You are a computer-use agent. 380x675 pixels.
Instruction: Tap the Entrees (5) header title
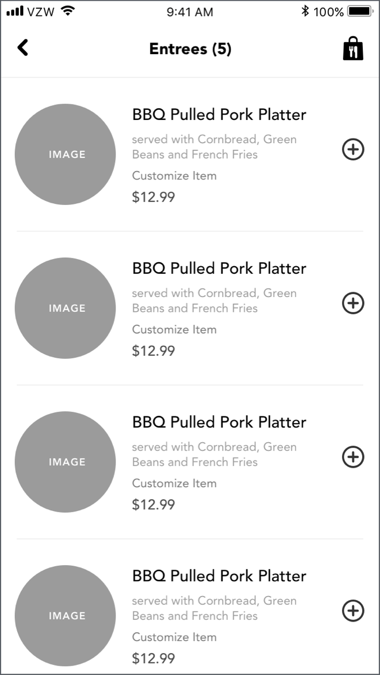(x=190, y=49)
